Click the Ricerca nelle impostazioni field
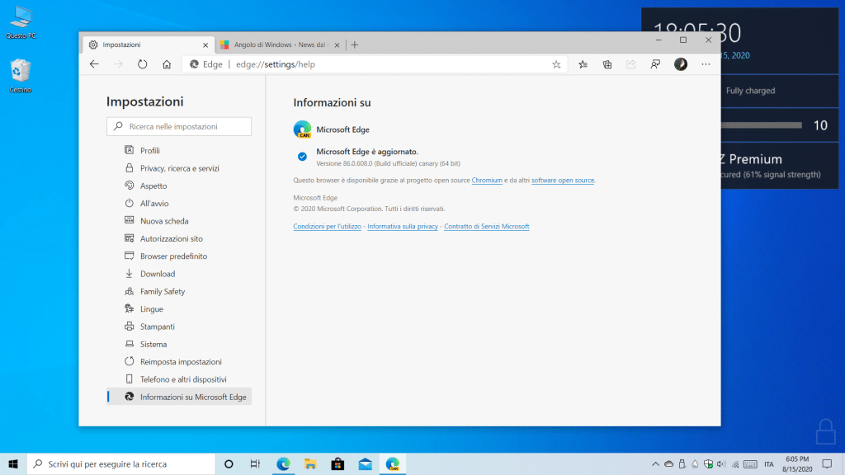 (179, 126)
